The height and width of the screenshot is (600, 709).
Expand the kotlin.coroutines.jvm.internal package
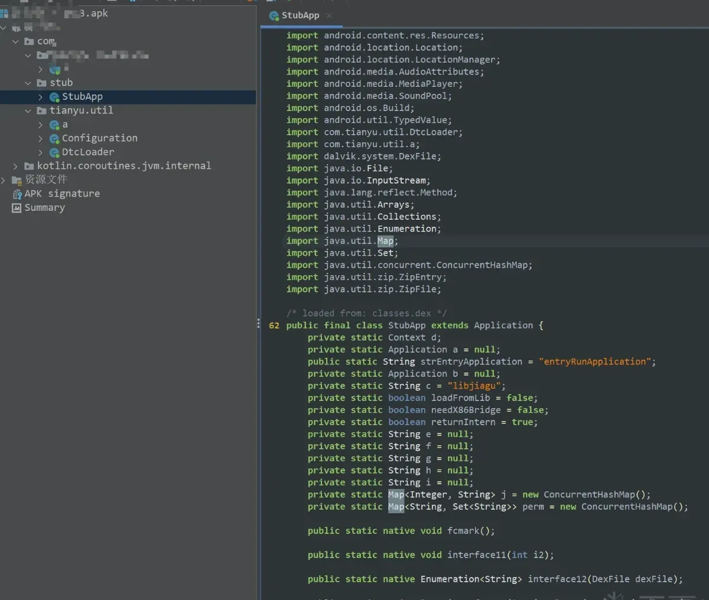click(x=15, y=166)
